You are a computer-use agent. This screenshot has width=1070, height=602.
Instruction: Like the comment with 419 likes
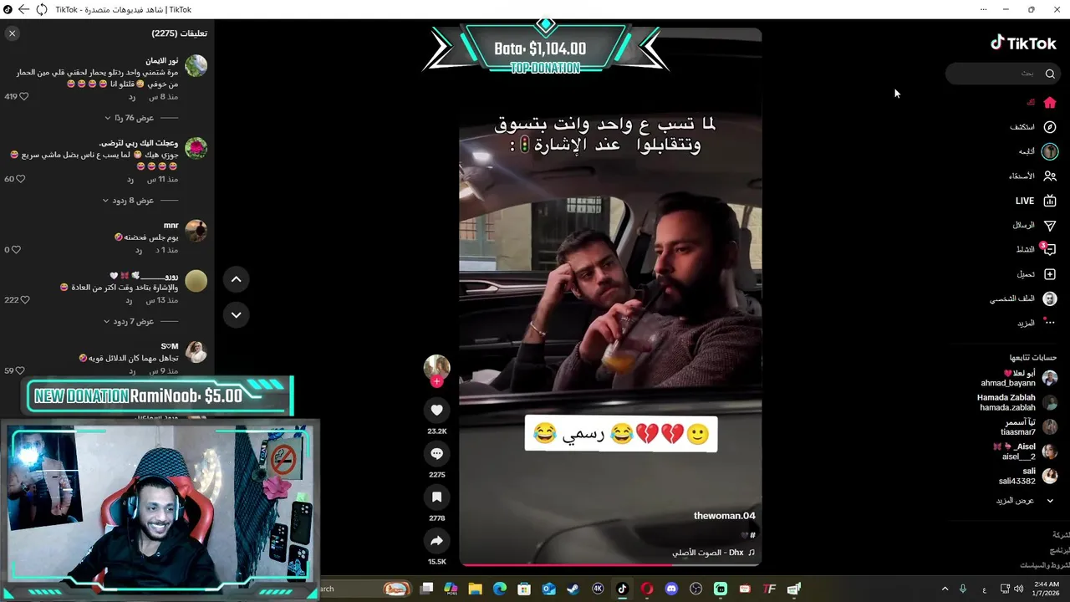point(23,97)
